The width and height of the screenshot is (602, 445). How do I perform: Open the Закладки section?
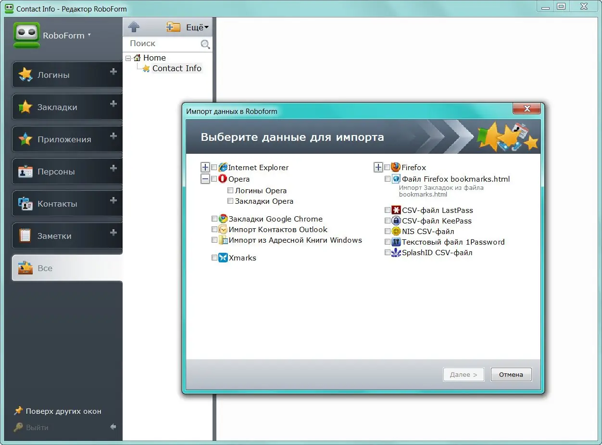67,107
